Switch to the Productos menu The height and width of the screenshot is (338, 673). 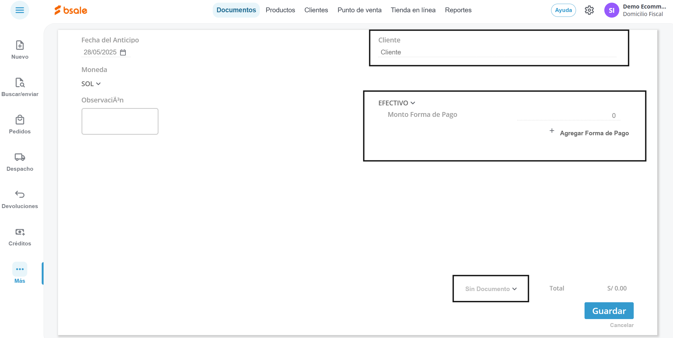pos(280,10)
